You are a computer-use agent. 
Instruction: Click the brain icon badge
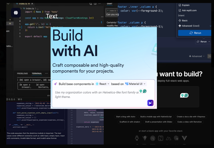coord(16,12)
